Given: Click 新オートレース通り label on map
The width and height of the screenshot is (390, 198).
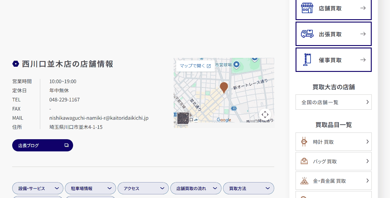Looking at the screenshot, I should pyautogui.click(x=250, y=84).
